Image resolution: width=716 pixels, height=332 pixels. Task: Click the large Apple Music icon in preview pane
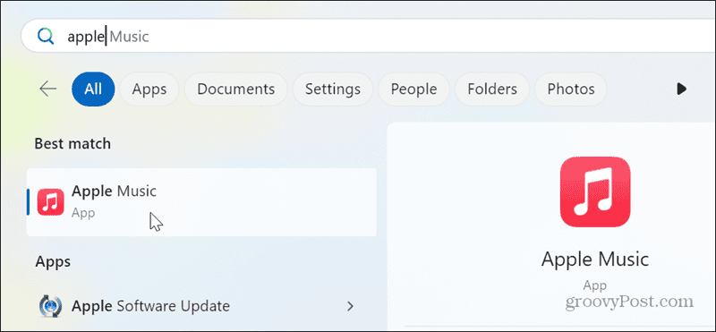click(x=595, y=192)
